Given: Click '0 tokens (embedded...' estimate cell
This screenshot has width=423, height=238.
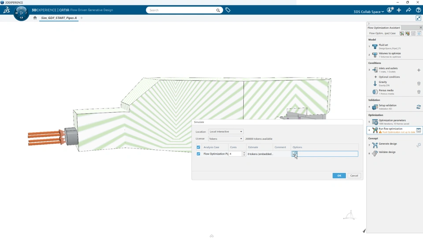Looking at the screenshot, I should [x=260, y=154].
